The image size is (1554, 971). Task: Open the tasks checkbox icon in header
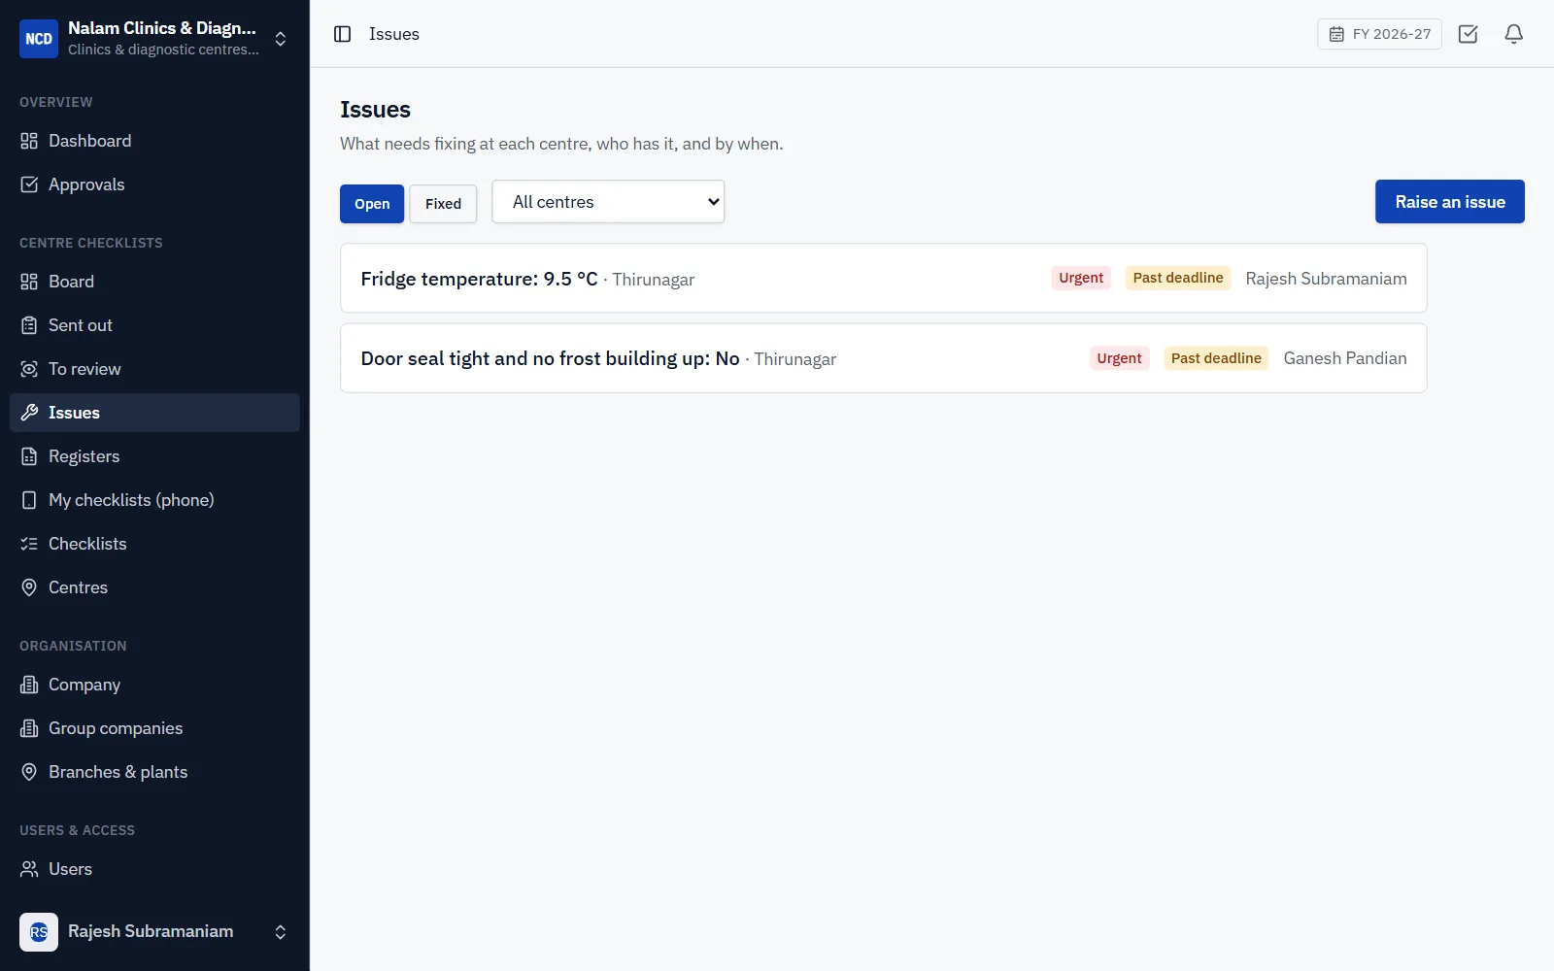click(x=1468, y=34)
